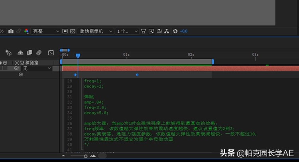Click the closing */ on line 40
Viewport: 299px width, 162px height.
click(87, 144)
